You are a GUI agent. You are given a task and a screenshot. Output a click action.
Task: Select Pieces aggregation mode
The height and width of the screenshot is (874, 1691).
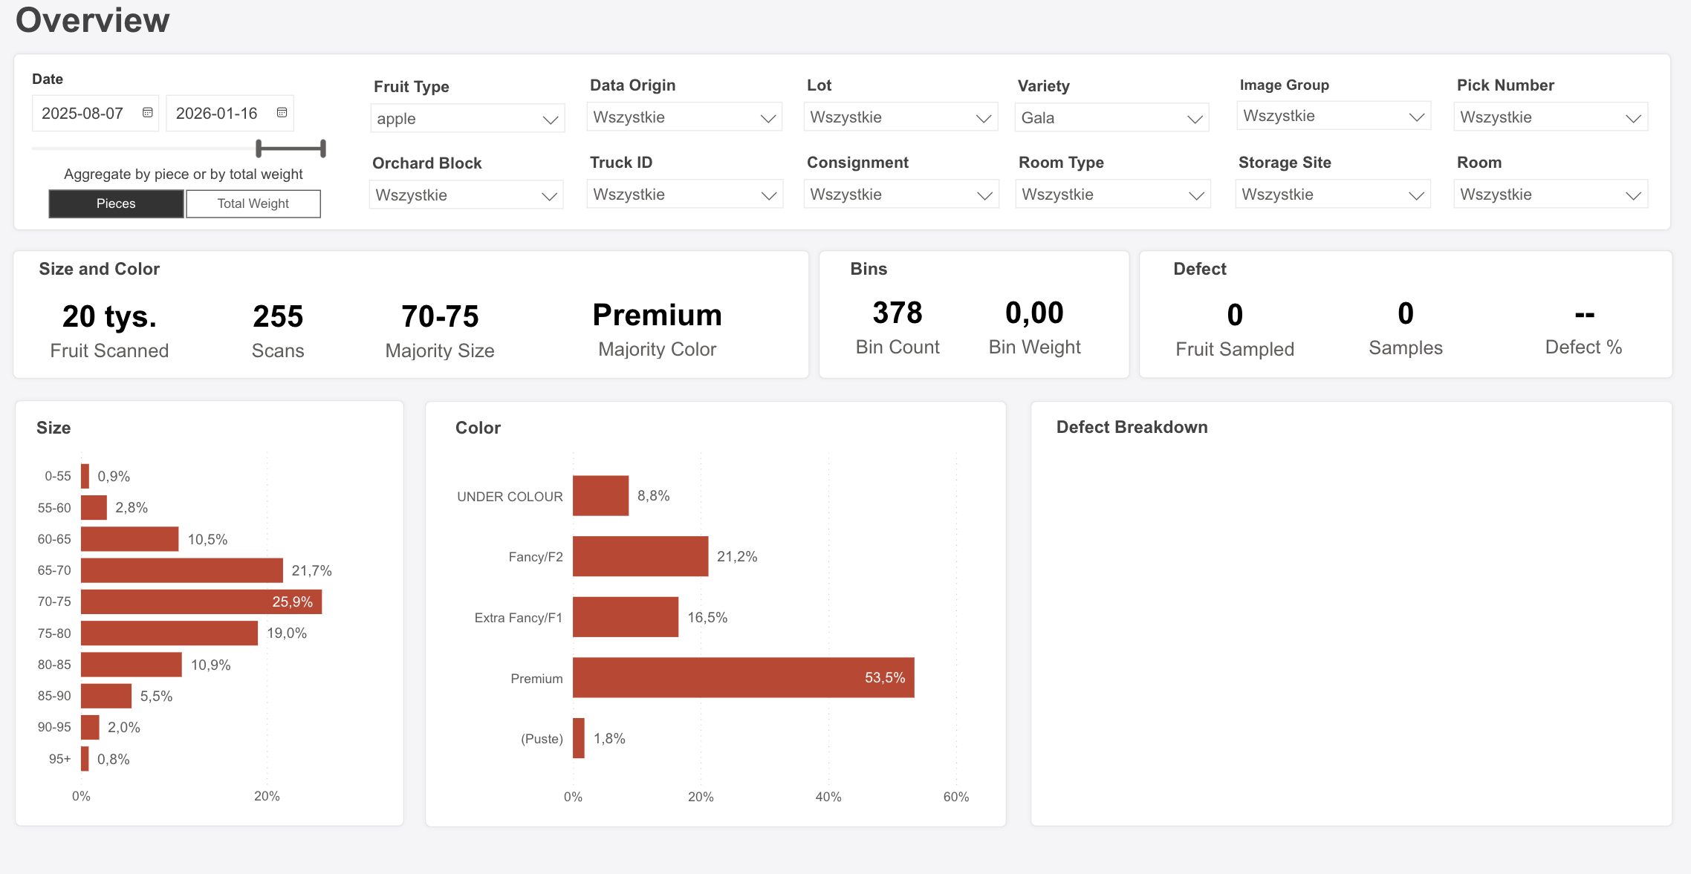click(116, 203)
